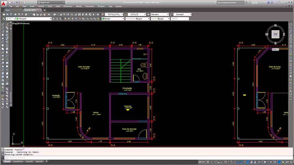Screen dimensions: 294x165
Task: Click the Plot printer icon in toolbar
Action: [15, 14]
